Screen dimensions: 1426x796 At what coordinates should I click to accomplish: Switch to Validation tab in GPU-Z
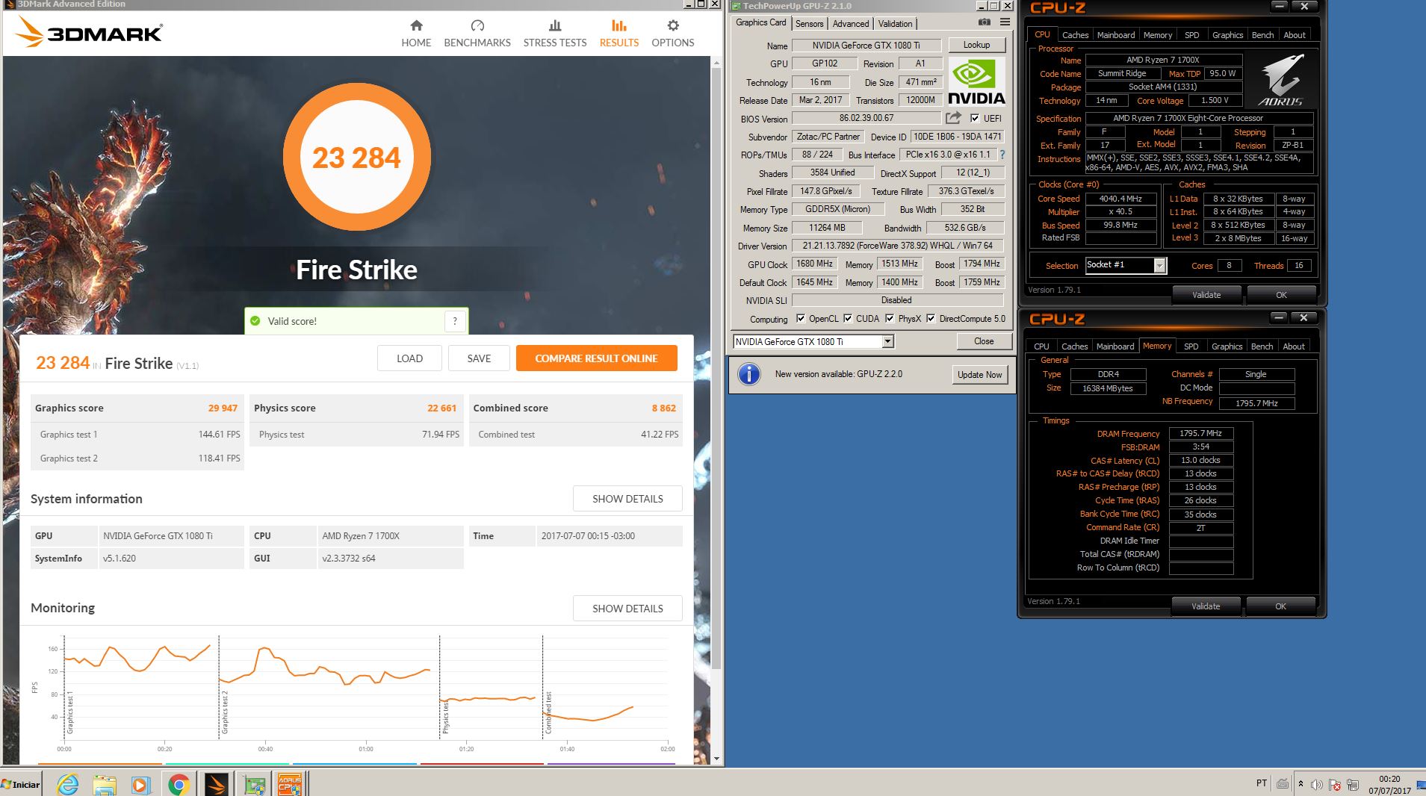click(x=895, y=23)
